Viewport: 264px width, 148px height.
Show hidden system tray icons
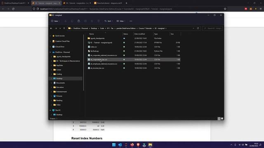[x=231, y=145]
